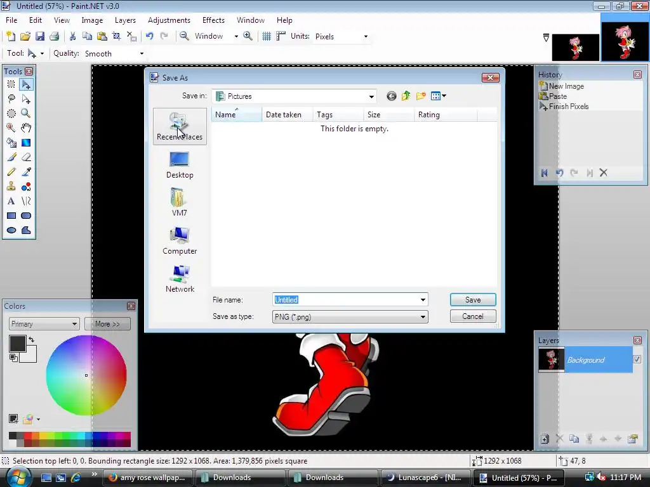This screenshot has height=487, width=650.
Task: Pick a color from the palette strip
Action: (x=70, y=439)
